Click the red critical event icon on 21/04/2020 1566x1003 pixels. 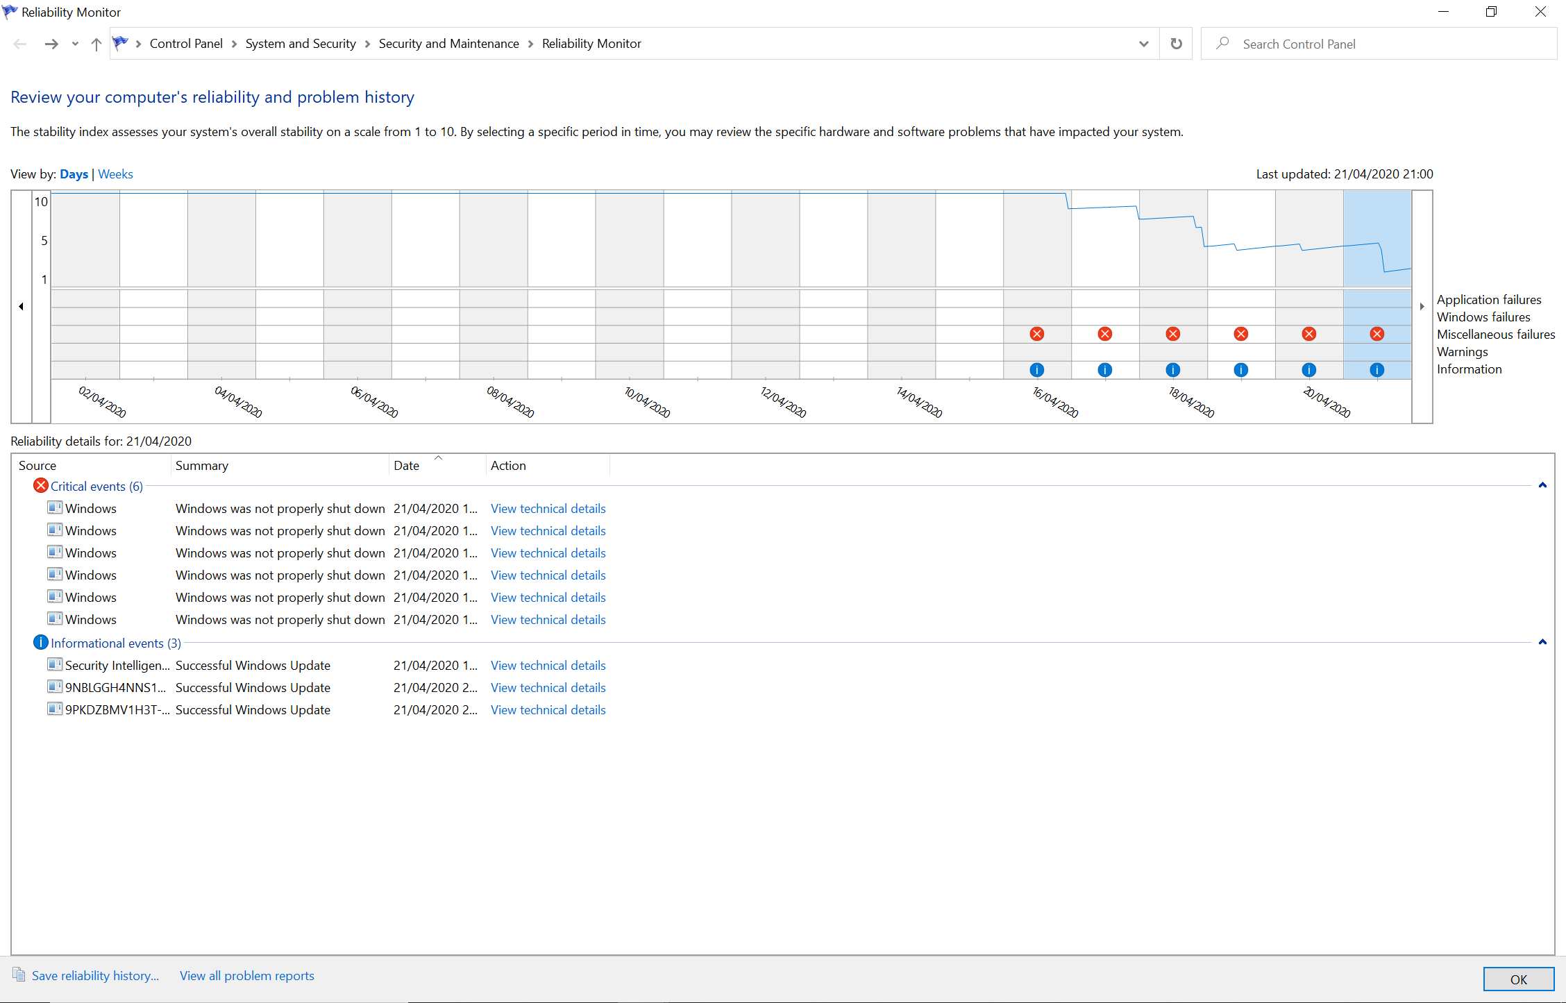click(1376, 334)
